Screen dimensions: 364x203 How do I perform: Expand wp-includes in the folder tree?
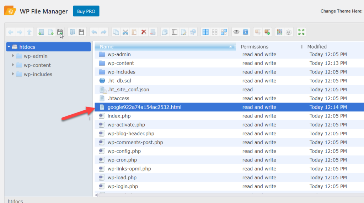tap(13, 74)
